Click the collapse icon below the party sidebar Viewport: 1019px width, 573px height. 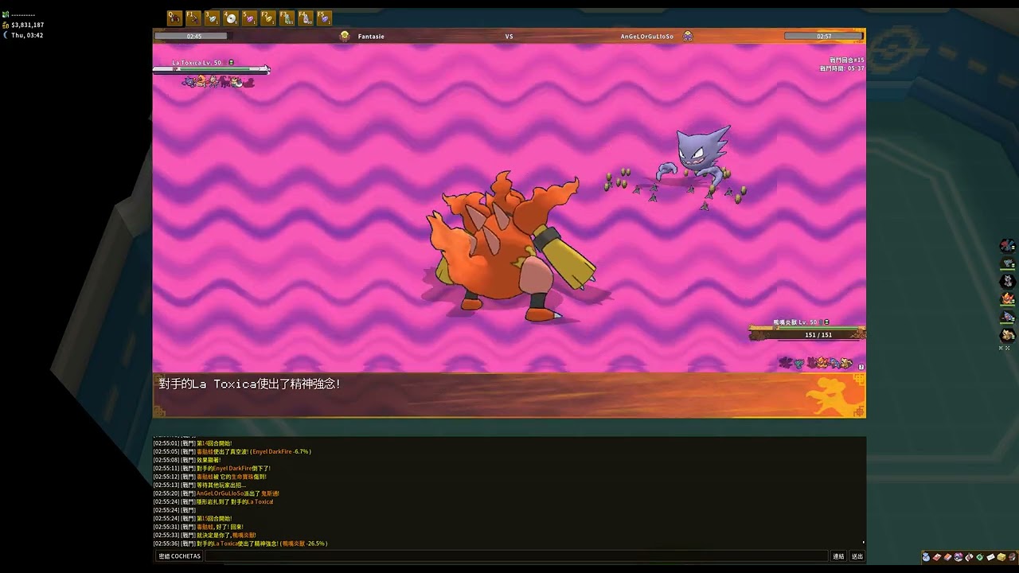[1002, 348]
